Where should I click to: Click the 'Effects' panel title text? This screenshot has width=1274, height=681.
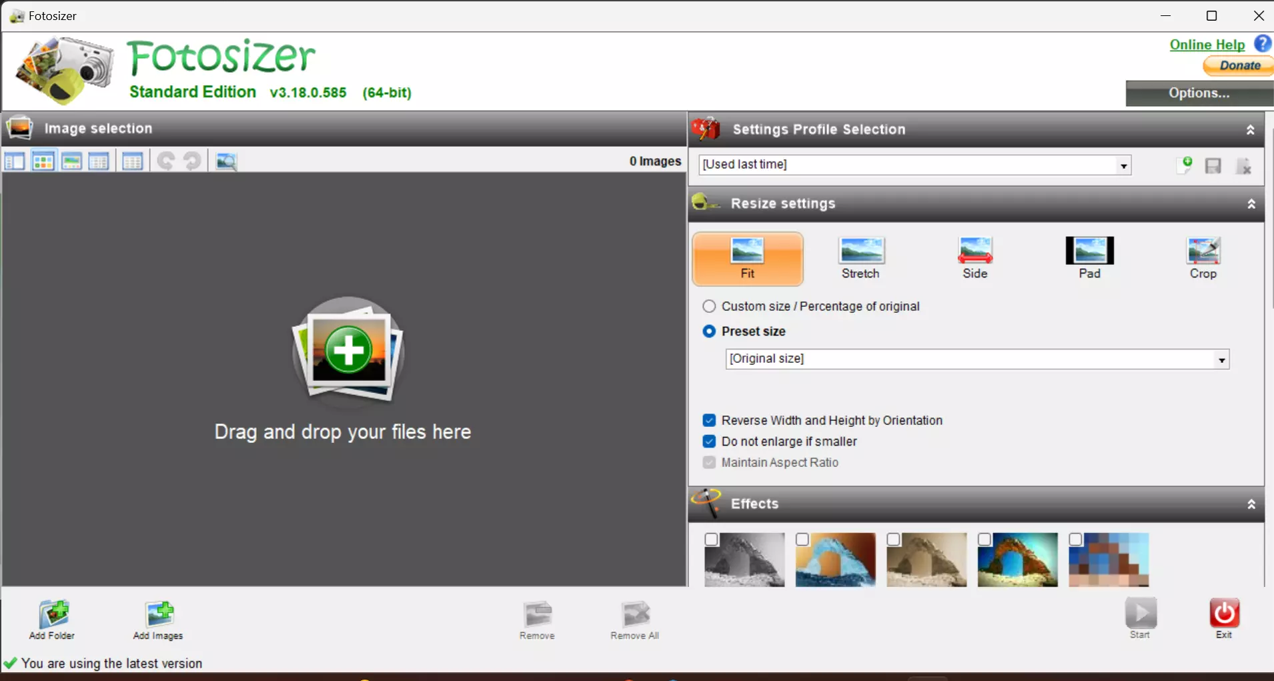(x=754, y=504)
